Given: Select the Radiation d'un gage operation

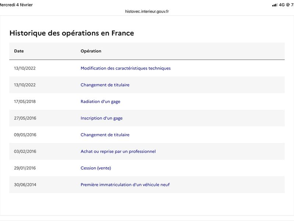Looking at the screenshot, I should [100, 102].
